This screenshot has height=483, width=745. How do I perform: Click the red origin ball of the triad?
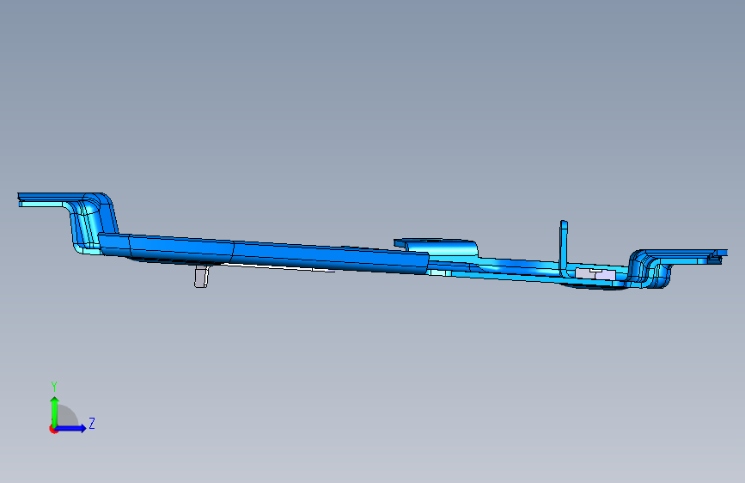click(x=53, y=429)
